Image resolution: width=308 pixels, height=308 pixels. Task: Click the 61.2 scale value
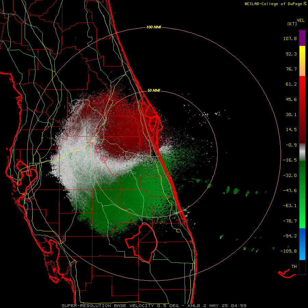point(291,84)
